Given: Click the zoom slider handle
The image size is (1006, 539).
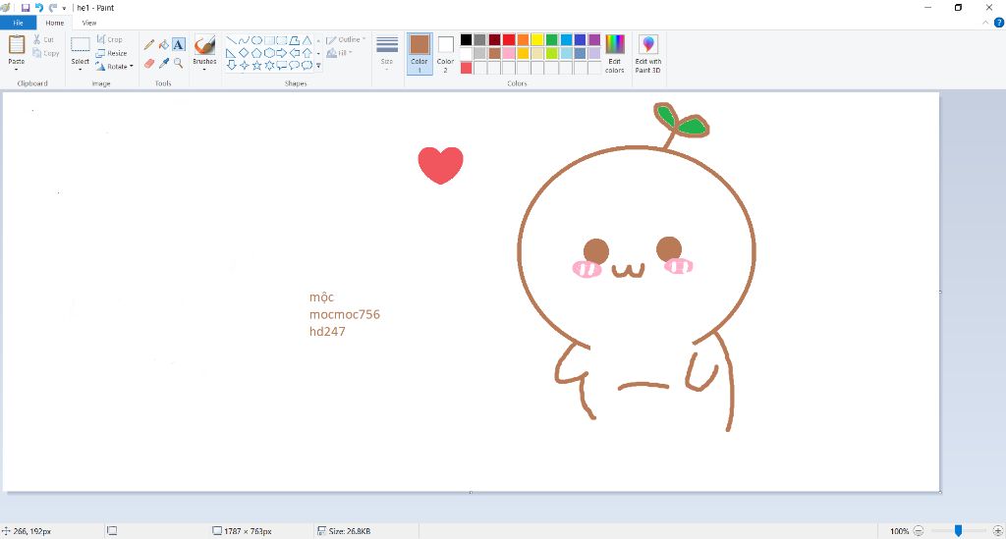Looking at the screenshot, I should tap(958, 531).
